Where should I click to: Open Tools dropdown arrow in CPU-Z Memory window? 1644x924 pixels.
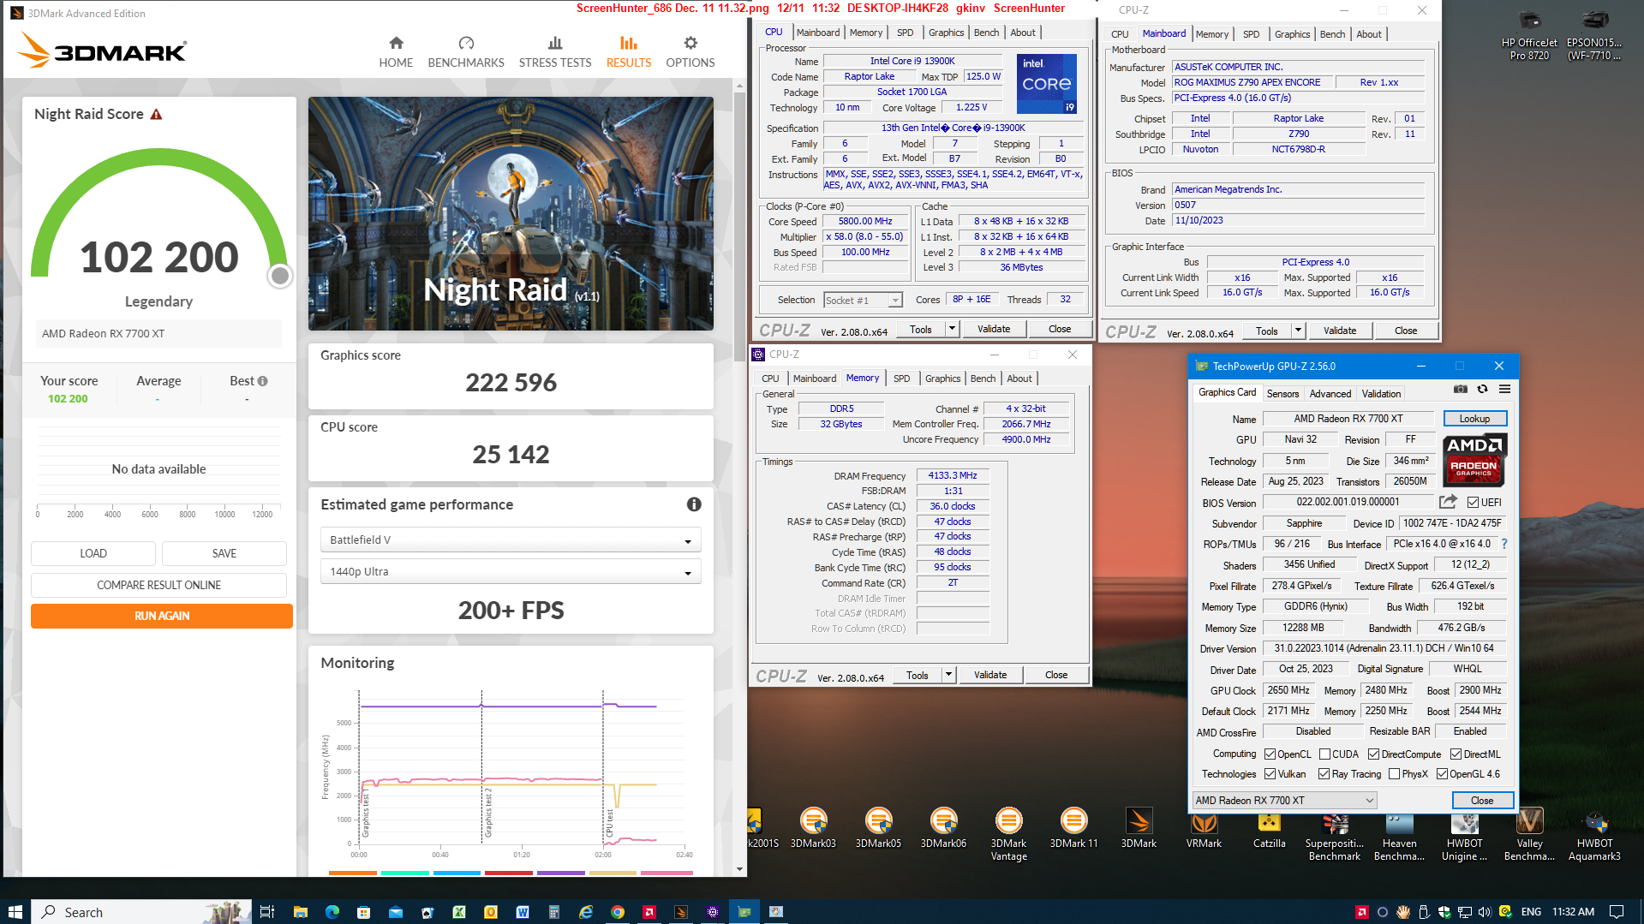tap(948, 675)
